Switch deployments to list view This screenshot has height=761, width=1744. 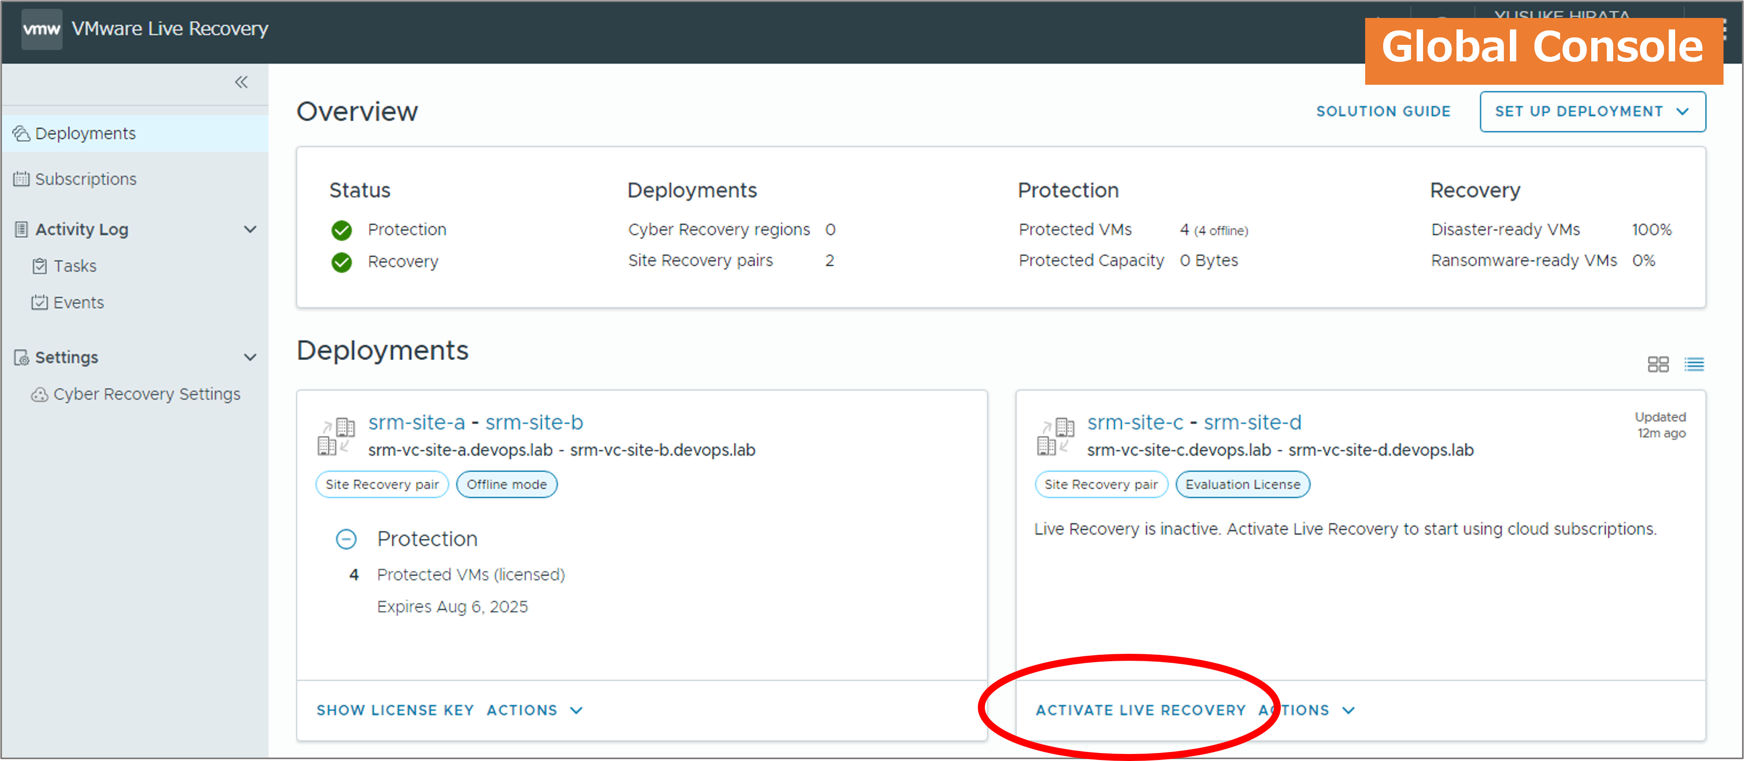click(x=1695, y=365)
